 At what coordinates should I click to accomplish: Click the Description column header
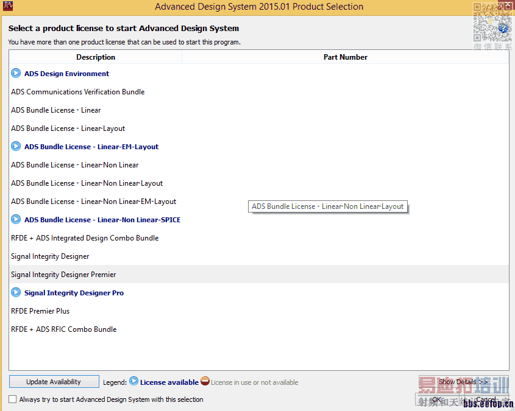click(96, 57)
